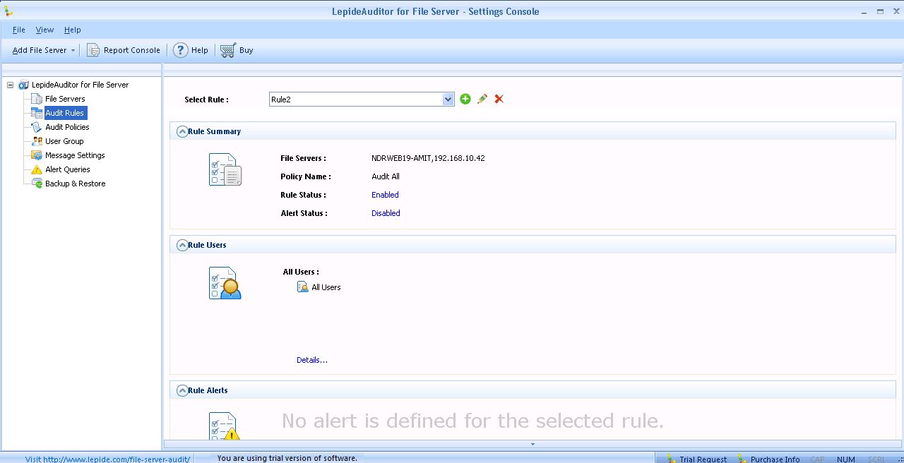Click the Audit All policy name value

(386, 176)
